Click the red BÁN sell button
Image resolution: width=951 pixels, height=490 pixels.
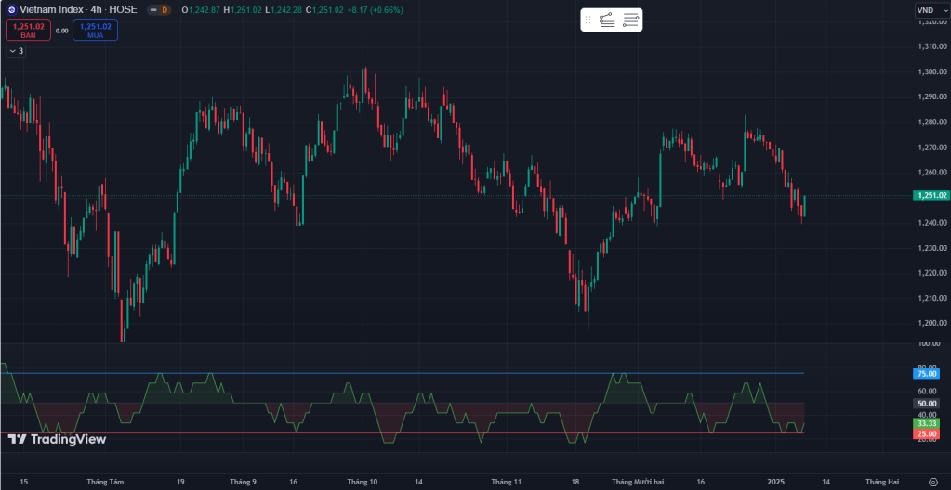pyautogui.click(x=29, y=31)
